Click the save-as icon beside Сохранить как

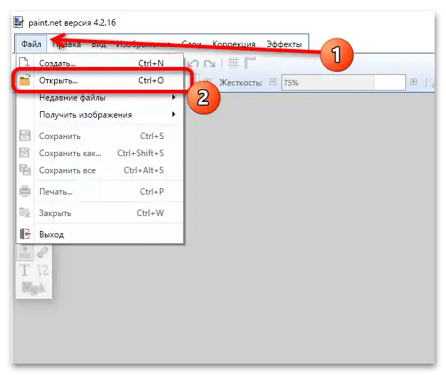[x=24, y=153]
